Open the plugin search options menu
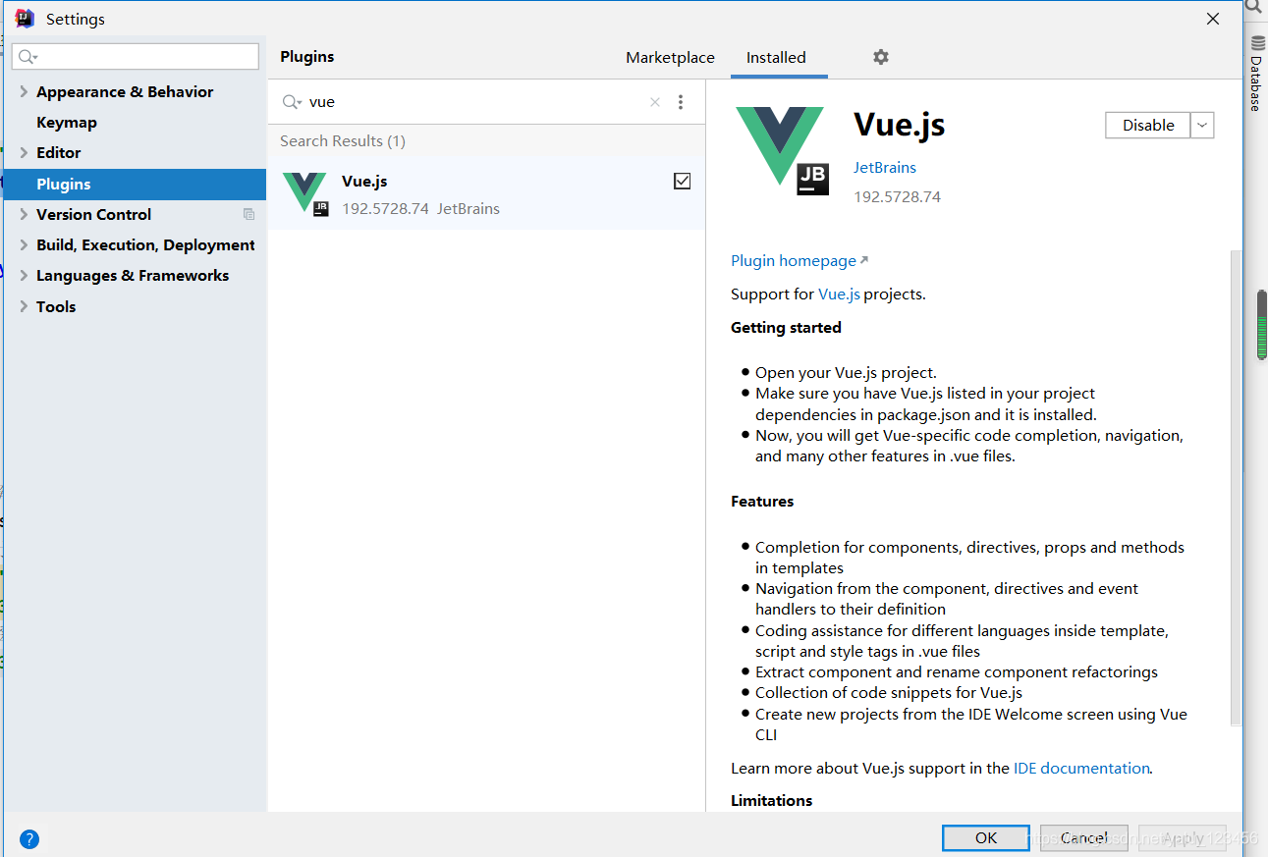1268x857 pixels. pos(681,102)
